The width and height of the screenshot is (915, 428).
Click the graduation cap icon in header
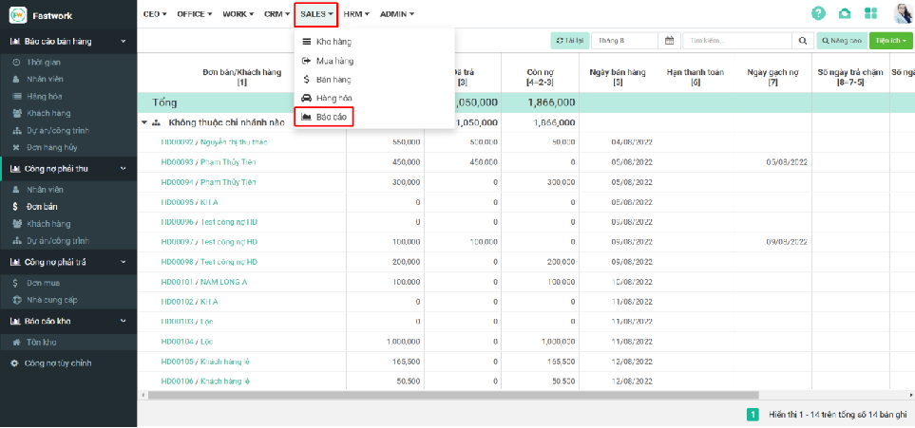[845, 13]
